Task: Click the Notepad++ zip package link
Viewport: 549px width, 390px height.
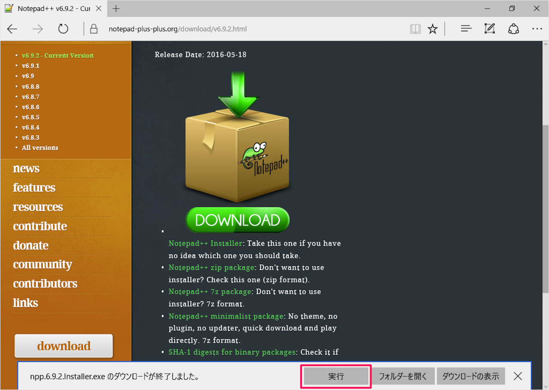Action: [211, 267]
